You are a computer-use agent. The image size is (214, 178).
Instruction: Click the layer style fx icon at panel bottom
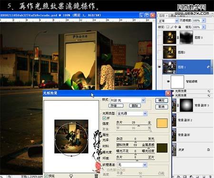178,177
